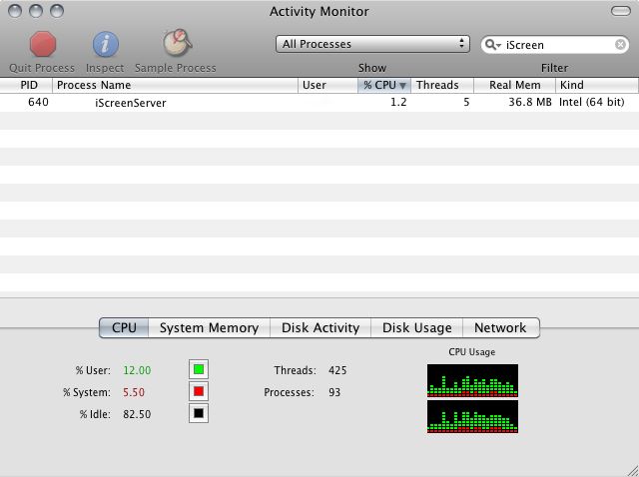Viewport: 639px width, 477px height.
Task: Clear the iScreen filter text
Action: tap(620, 44)
